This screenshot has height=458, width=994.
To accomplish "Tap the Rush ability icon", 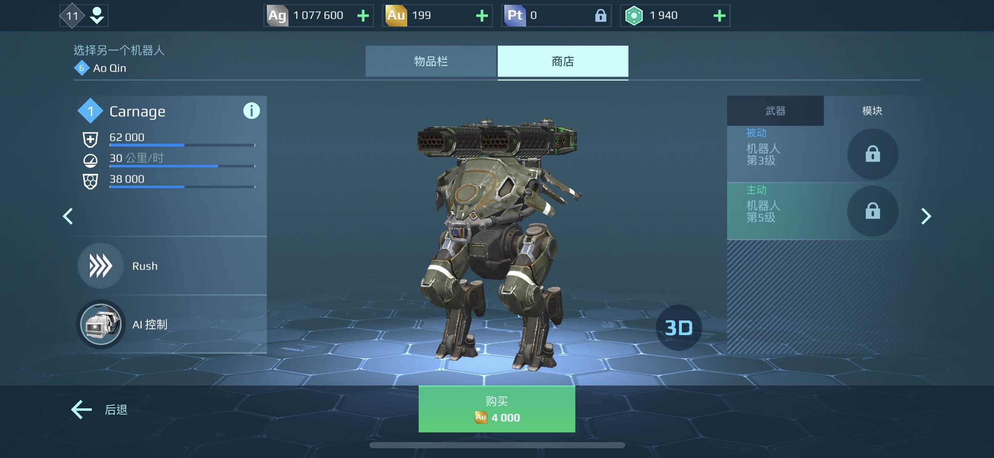I will tap(101, 266).
